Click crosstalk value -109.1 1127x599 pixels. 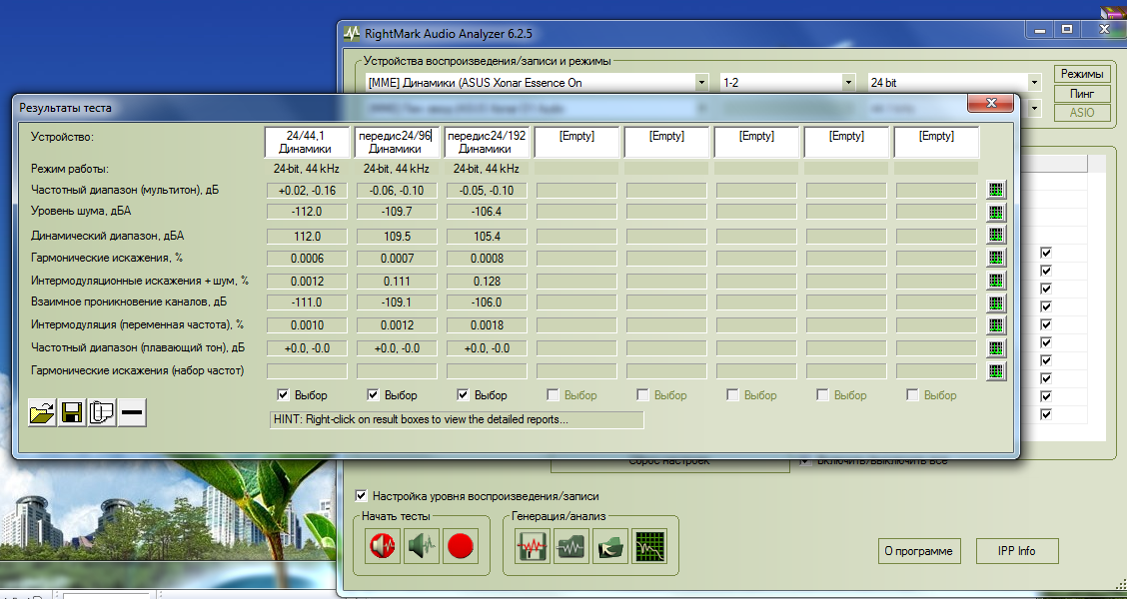coord(397,302)
